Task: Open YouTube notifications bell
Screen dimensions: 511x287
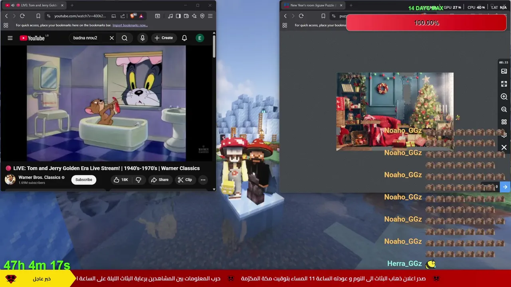Action: (x=184, y=38)
